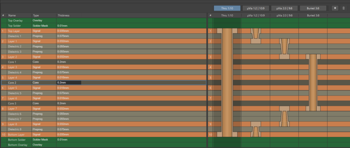
Task: Select the Buried 3:8 via button
Action: 313,8
